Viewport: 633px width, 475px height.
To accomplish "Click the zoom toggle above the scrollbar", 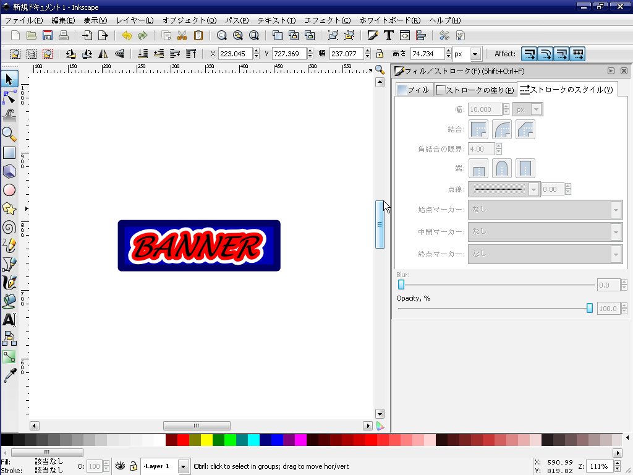I will click(380, 69).
